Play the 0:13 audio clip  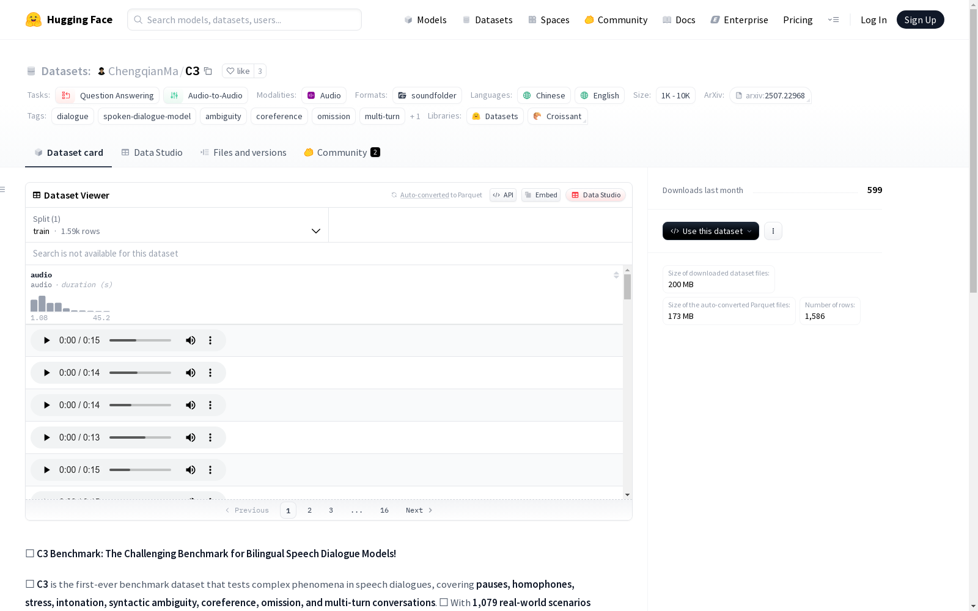pos(46,437)
